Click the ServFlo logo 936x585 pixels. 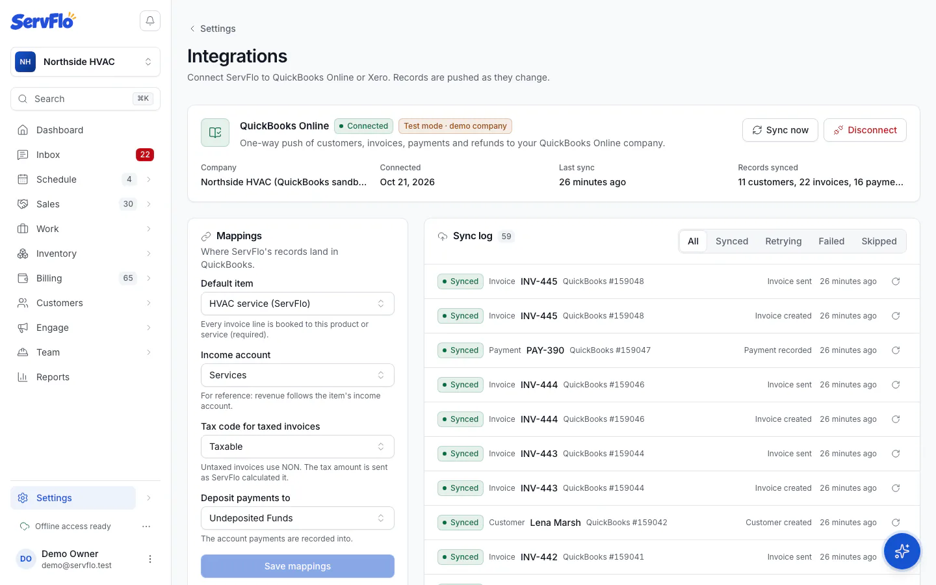coord(43,21)
